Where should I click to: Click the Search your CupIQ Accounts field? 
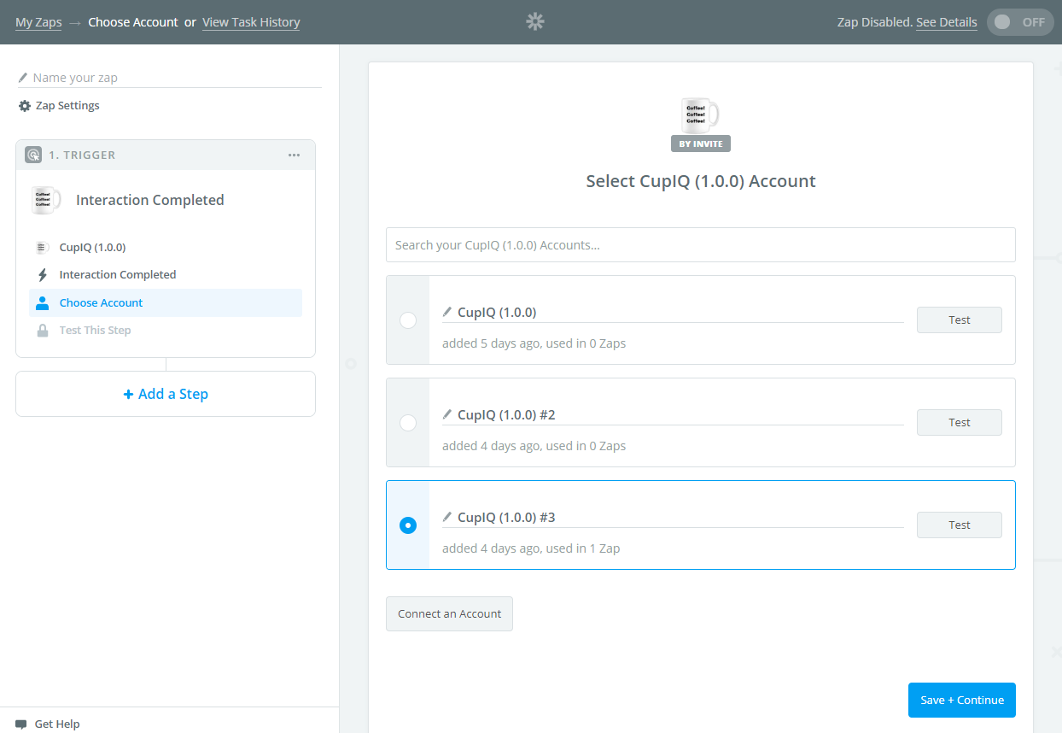pyautogui.click(x=701, y=245)
